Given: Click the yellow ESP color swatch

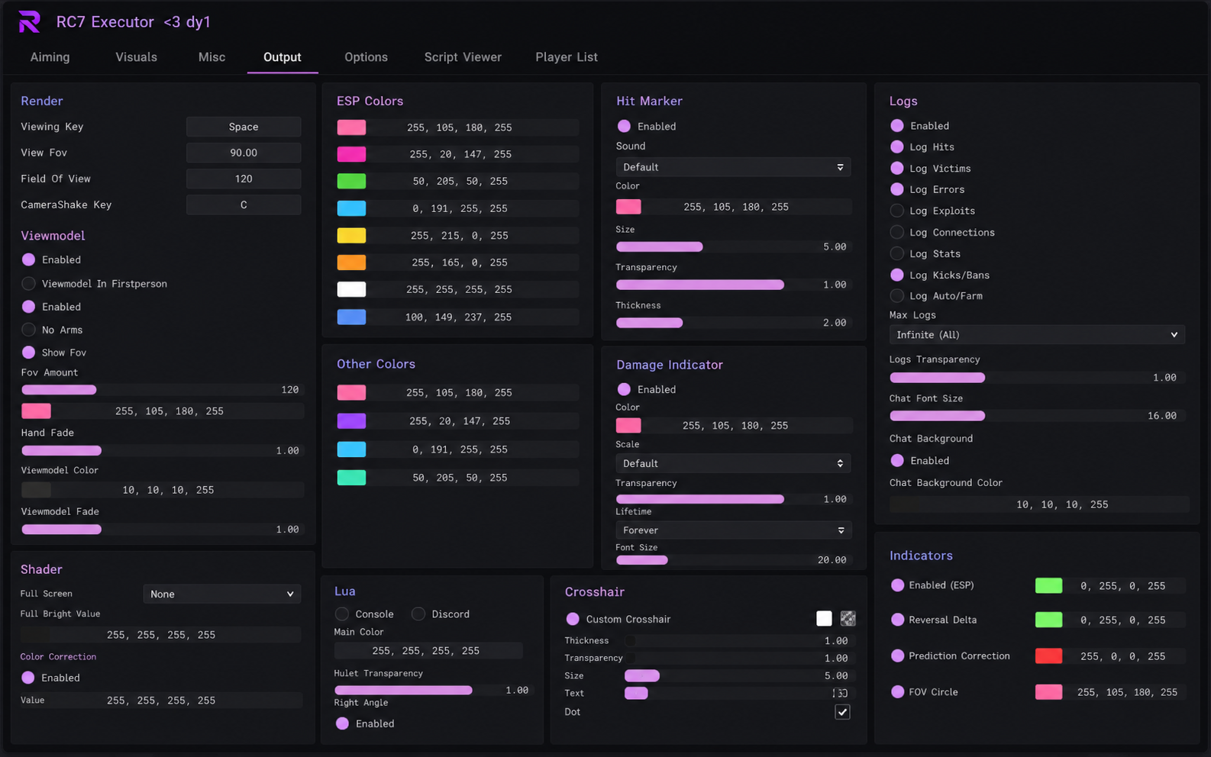Looking at the screenshot, I should click(351, 235).
